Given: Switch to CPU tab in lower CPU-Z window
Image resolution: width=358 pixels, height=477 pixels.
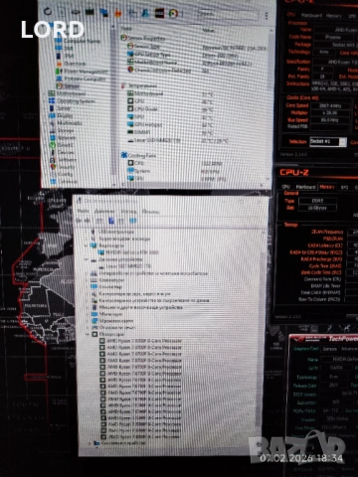Looking at the screenshot, I should coord(285,187).
